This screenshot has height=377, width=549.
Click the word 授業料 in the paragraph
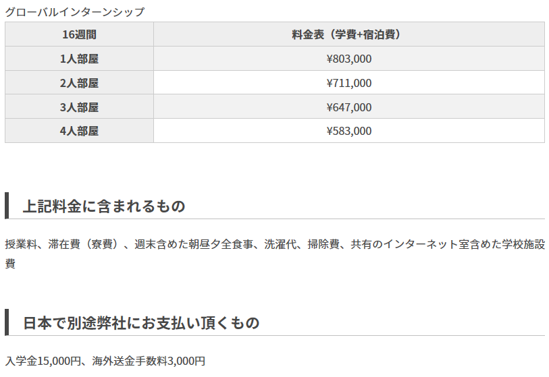(x=21, y=244)
